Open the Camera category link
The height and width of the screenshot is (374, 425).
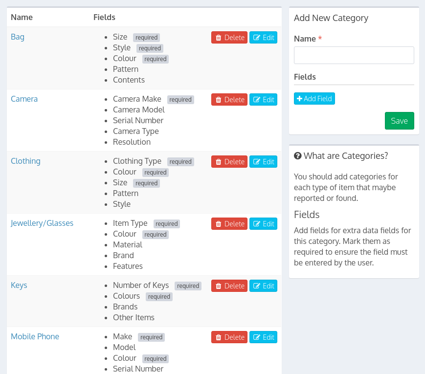[x=24, y=99]
